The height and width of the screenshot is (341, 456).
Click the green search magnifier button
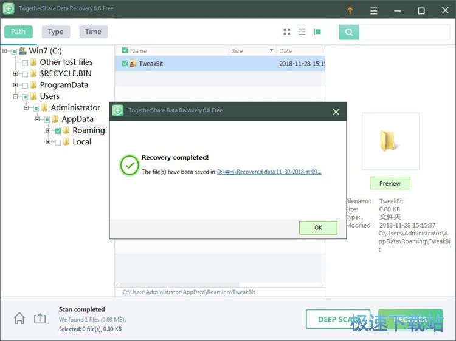tap(349, 32)
